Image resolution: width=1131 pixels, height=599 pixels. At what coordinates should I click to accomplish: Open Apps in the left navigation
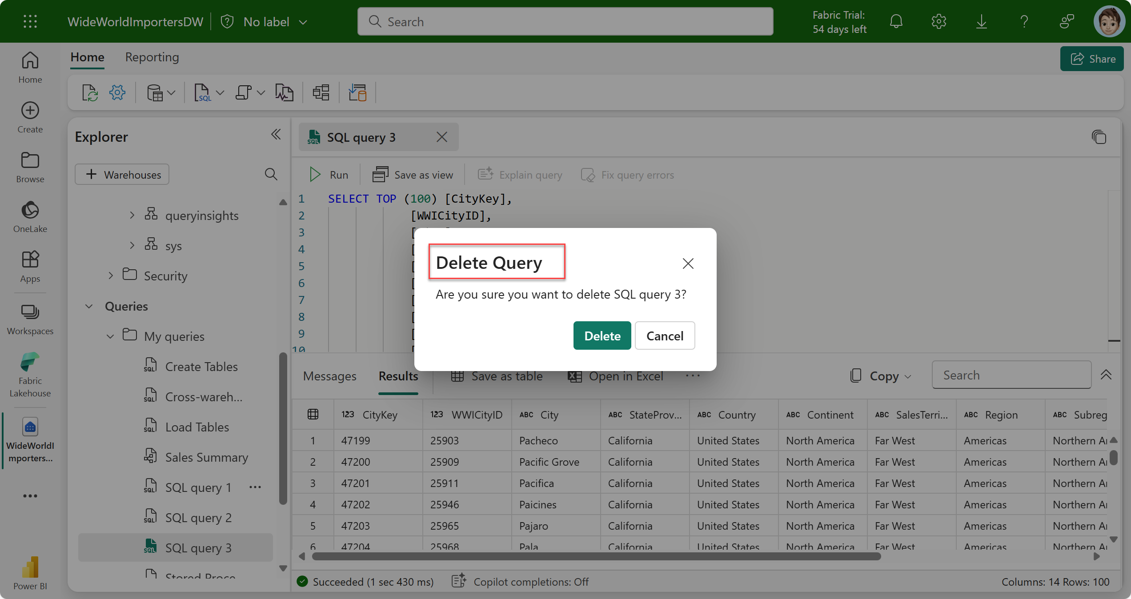click(30, 267)
